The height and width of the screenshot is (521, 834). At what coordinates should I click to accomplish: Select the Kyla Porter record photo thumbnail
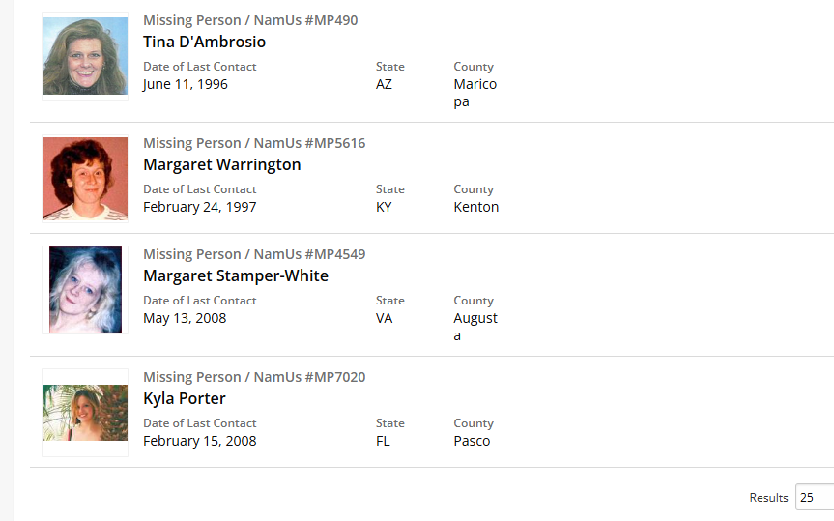(85, 413)
